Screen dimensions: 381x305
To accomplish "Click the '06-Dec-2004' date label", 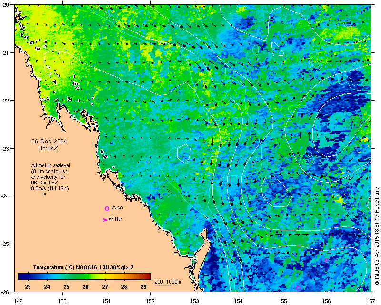I will pyautogui.click(x=49, y=142).
